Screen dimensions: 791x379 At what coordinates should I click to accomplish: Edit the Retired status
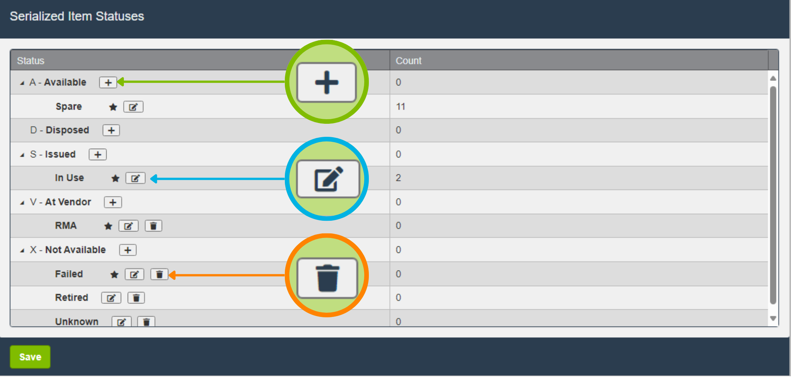[x=111, y=298]
